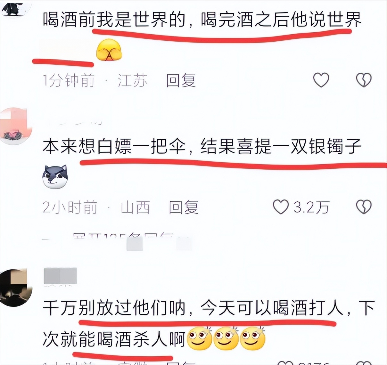This screenshot has height=365, width=387.
Task: Dislike the Shanxi comment via broken heart
Action: [364, 207]
